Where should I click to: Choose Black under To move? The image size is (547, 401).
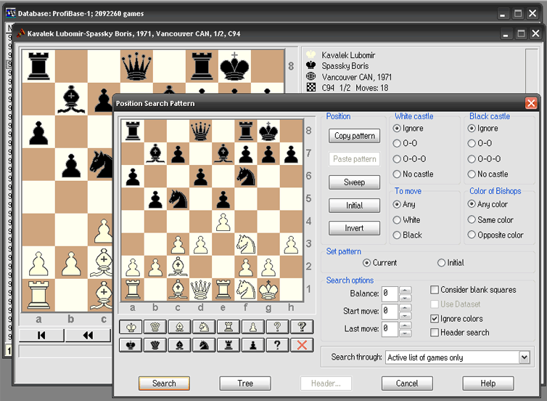(408, 235)
